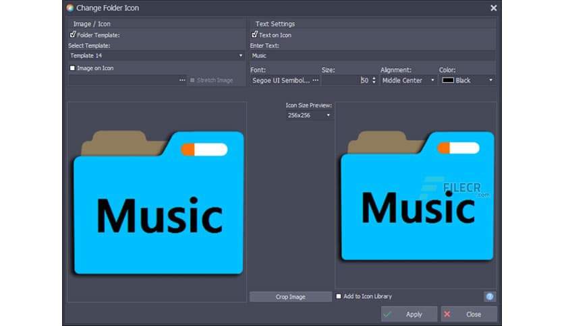Click the Close button at bottom
The height and width of the screenshot is (326, 564).
point(469,314)
